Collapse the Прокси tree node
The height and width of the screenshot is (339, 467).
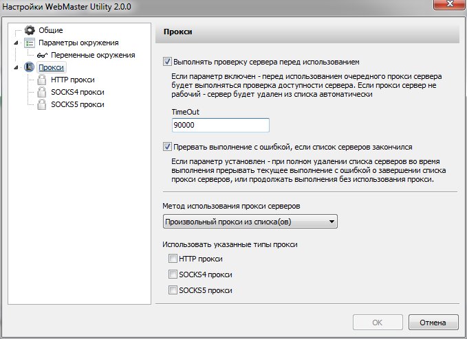coord(16,67)
